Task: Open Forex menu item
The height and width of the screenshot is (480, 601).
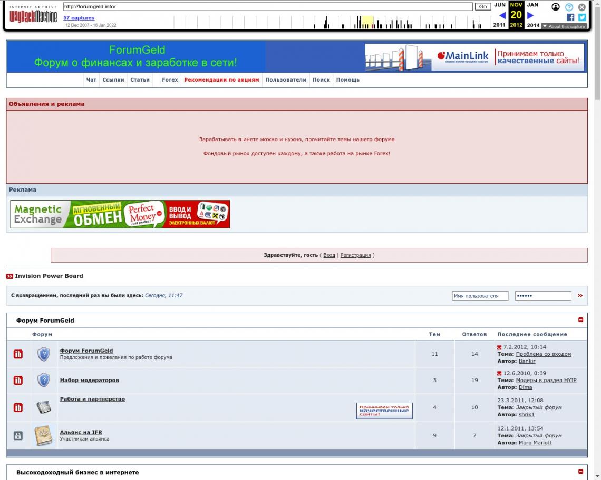Action: (170, 80)
